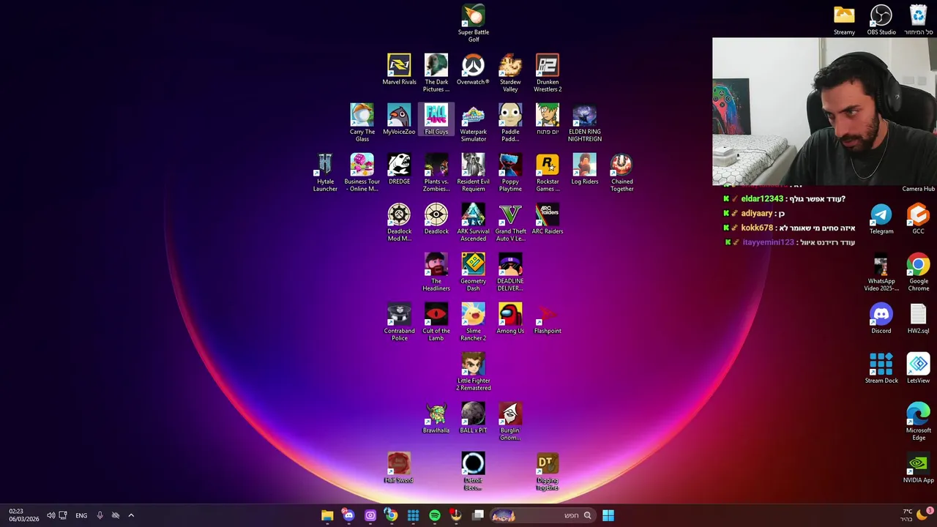
Task: Open the taskbar volume control
Action: click(51, 515)
